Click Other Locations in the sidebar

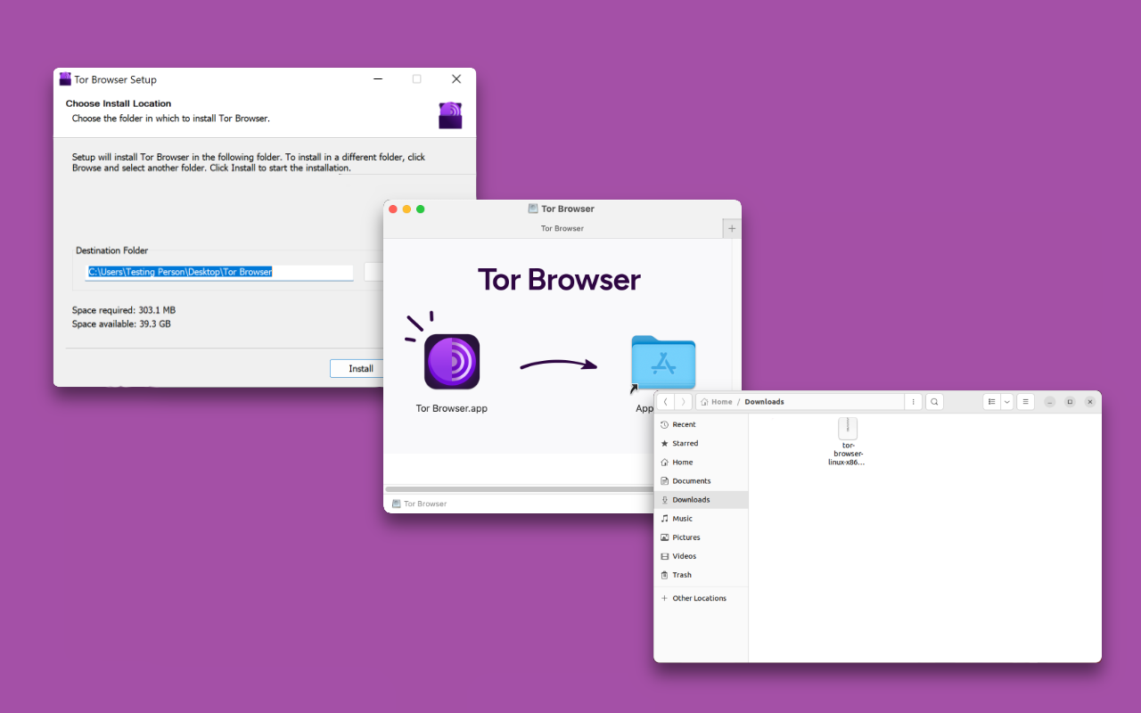tap(699, 599)
